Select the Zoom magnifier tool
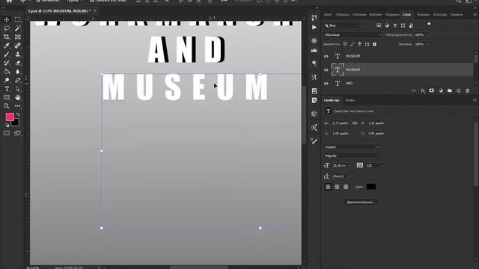This screenshot has width=479, height=269. [x=7, y=106]
